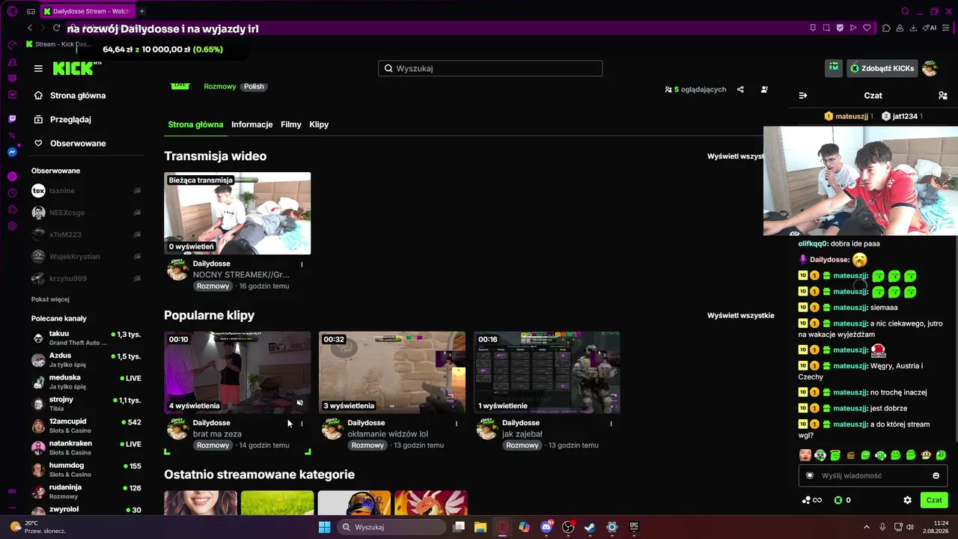Open chat settings gear
The height and width of the screenshot is (539, 958).
(907, 500)
